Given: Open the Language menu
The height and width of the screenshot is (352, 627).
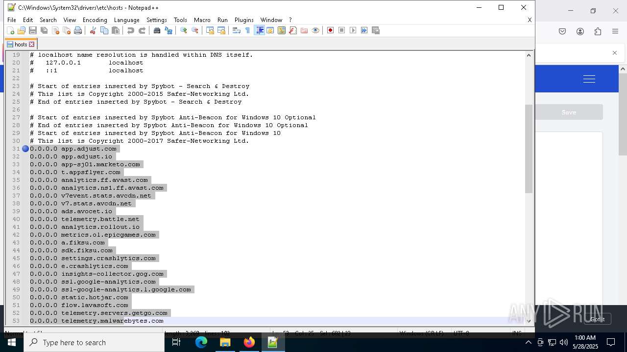Looking at the screenshot, I should [126, 20].
